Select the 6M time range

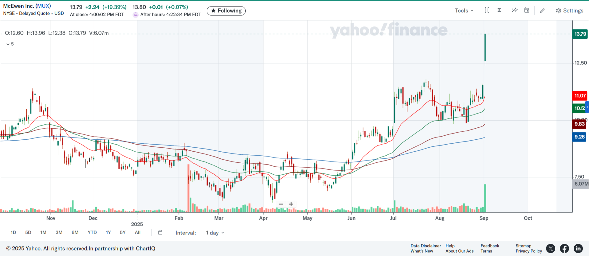coord(75,232)
